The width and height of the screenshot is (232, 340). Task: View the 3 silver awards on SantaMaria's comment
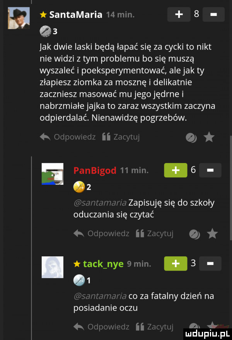click(x=48, y=31)
